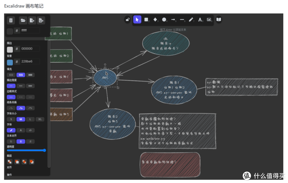Click the open-folder load file icon

click(x=23, y=20)
